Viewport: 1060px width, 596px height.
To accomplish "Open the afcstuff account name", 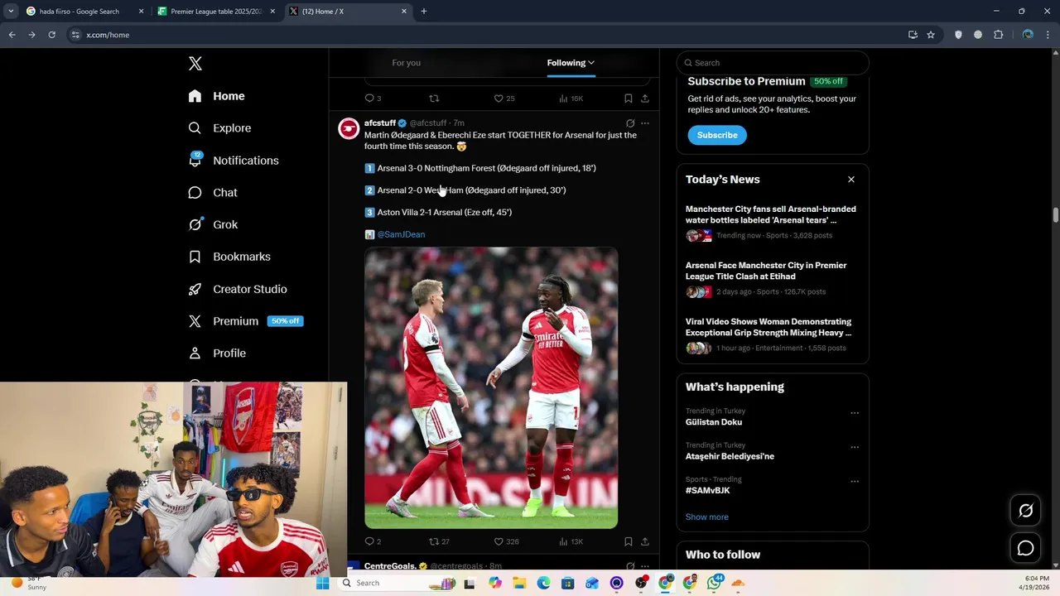I will point(380,123).
